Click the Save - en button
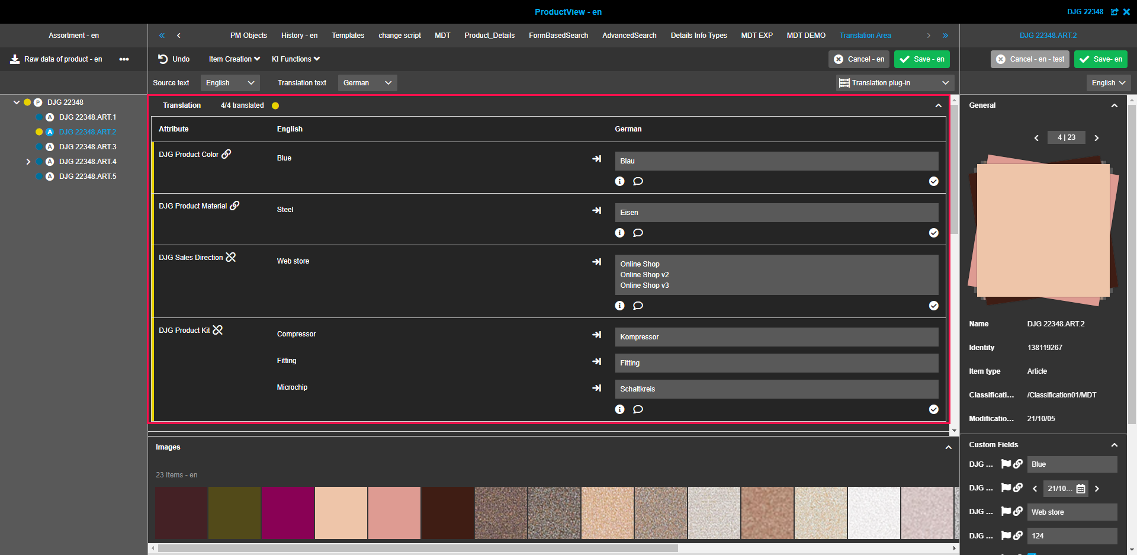Image resolution: width=1137 pixels, height=555 pixels. 921,59
